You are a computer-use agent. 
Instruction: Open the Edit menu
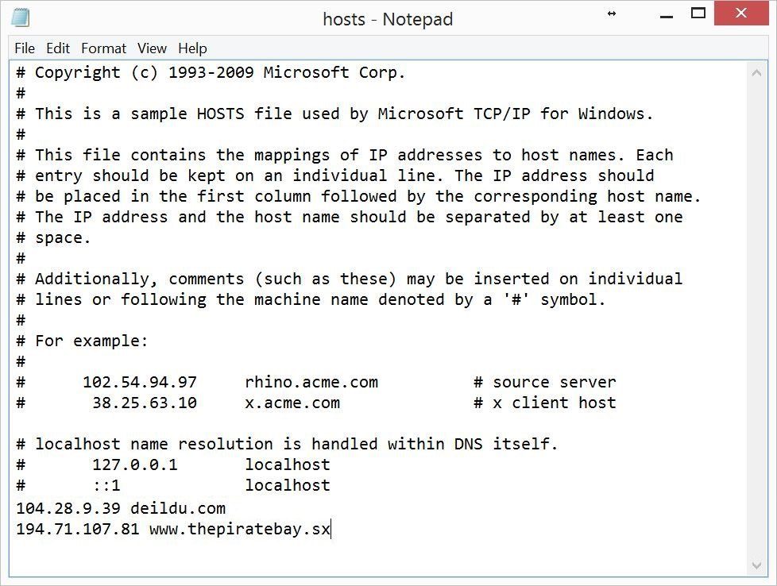[58, 48]
